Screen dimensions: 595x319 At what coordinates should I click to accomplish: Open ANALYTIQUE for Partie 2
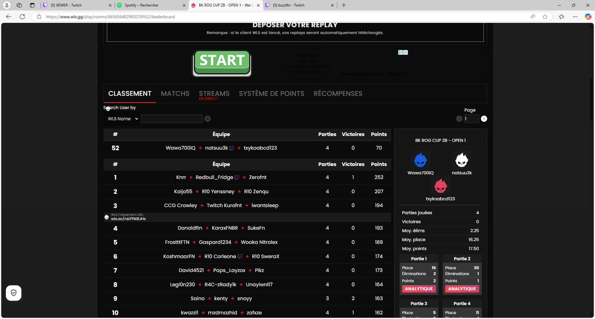pyautogui.click(x=462, y=289)
